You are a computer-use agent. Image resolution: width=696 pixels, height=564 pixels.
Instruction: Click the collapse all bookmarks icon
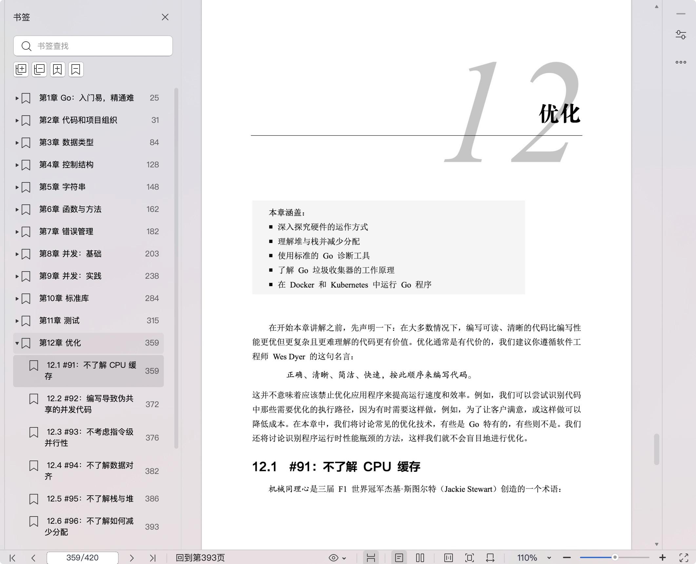click(39, 69)
